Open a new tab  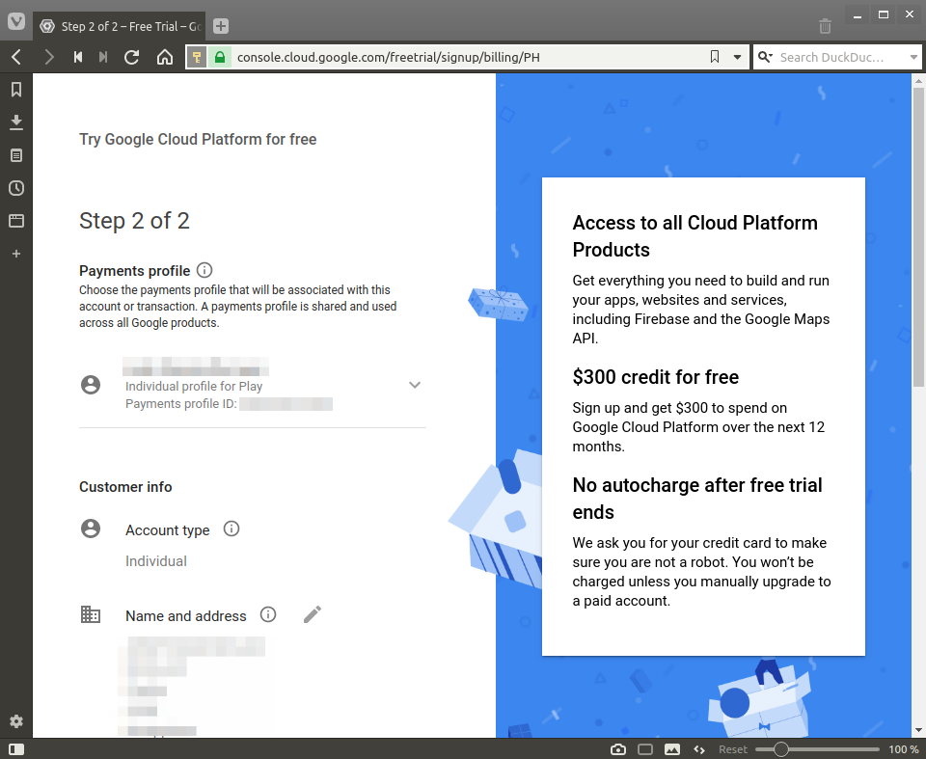click(x=220, y=26)
